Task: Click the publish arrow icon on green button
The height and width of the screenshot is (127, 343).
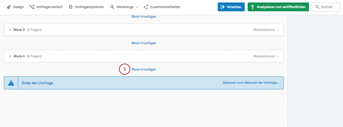Action: pos(253,7)
